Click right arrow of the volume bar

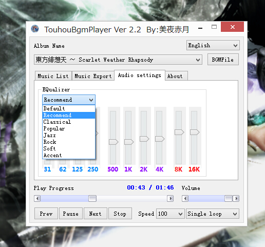point(236,199)
